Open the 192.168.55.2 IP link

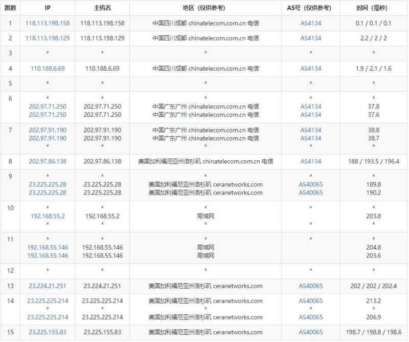click(x=48, y=216)
